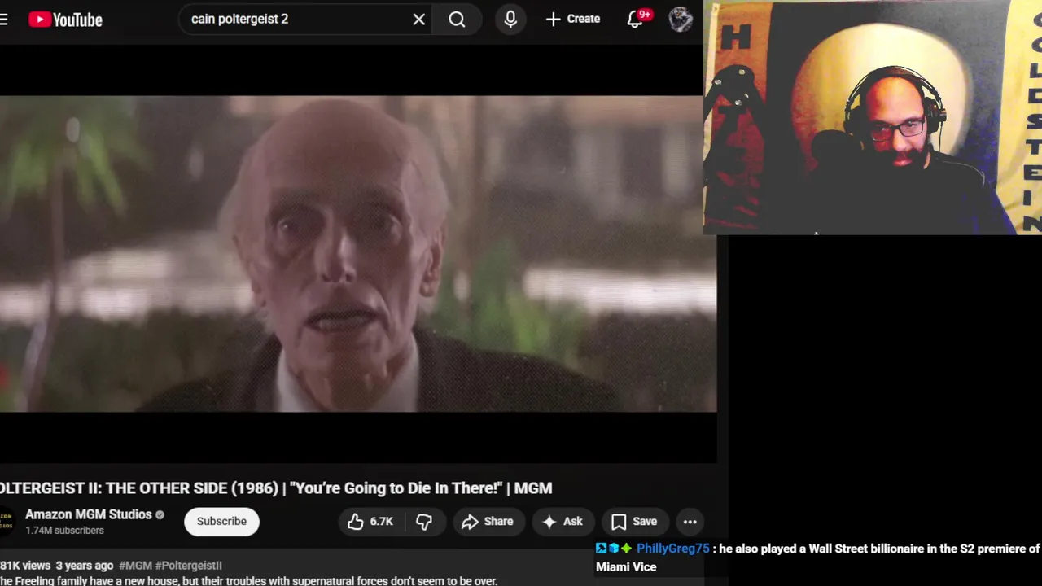
Task: Open the hamburger guide menu
Action: (x=4, y=19)
